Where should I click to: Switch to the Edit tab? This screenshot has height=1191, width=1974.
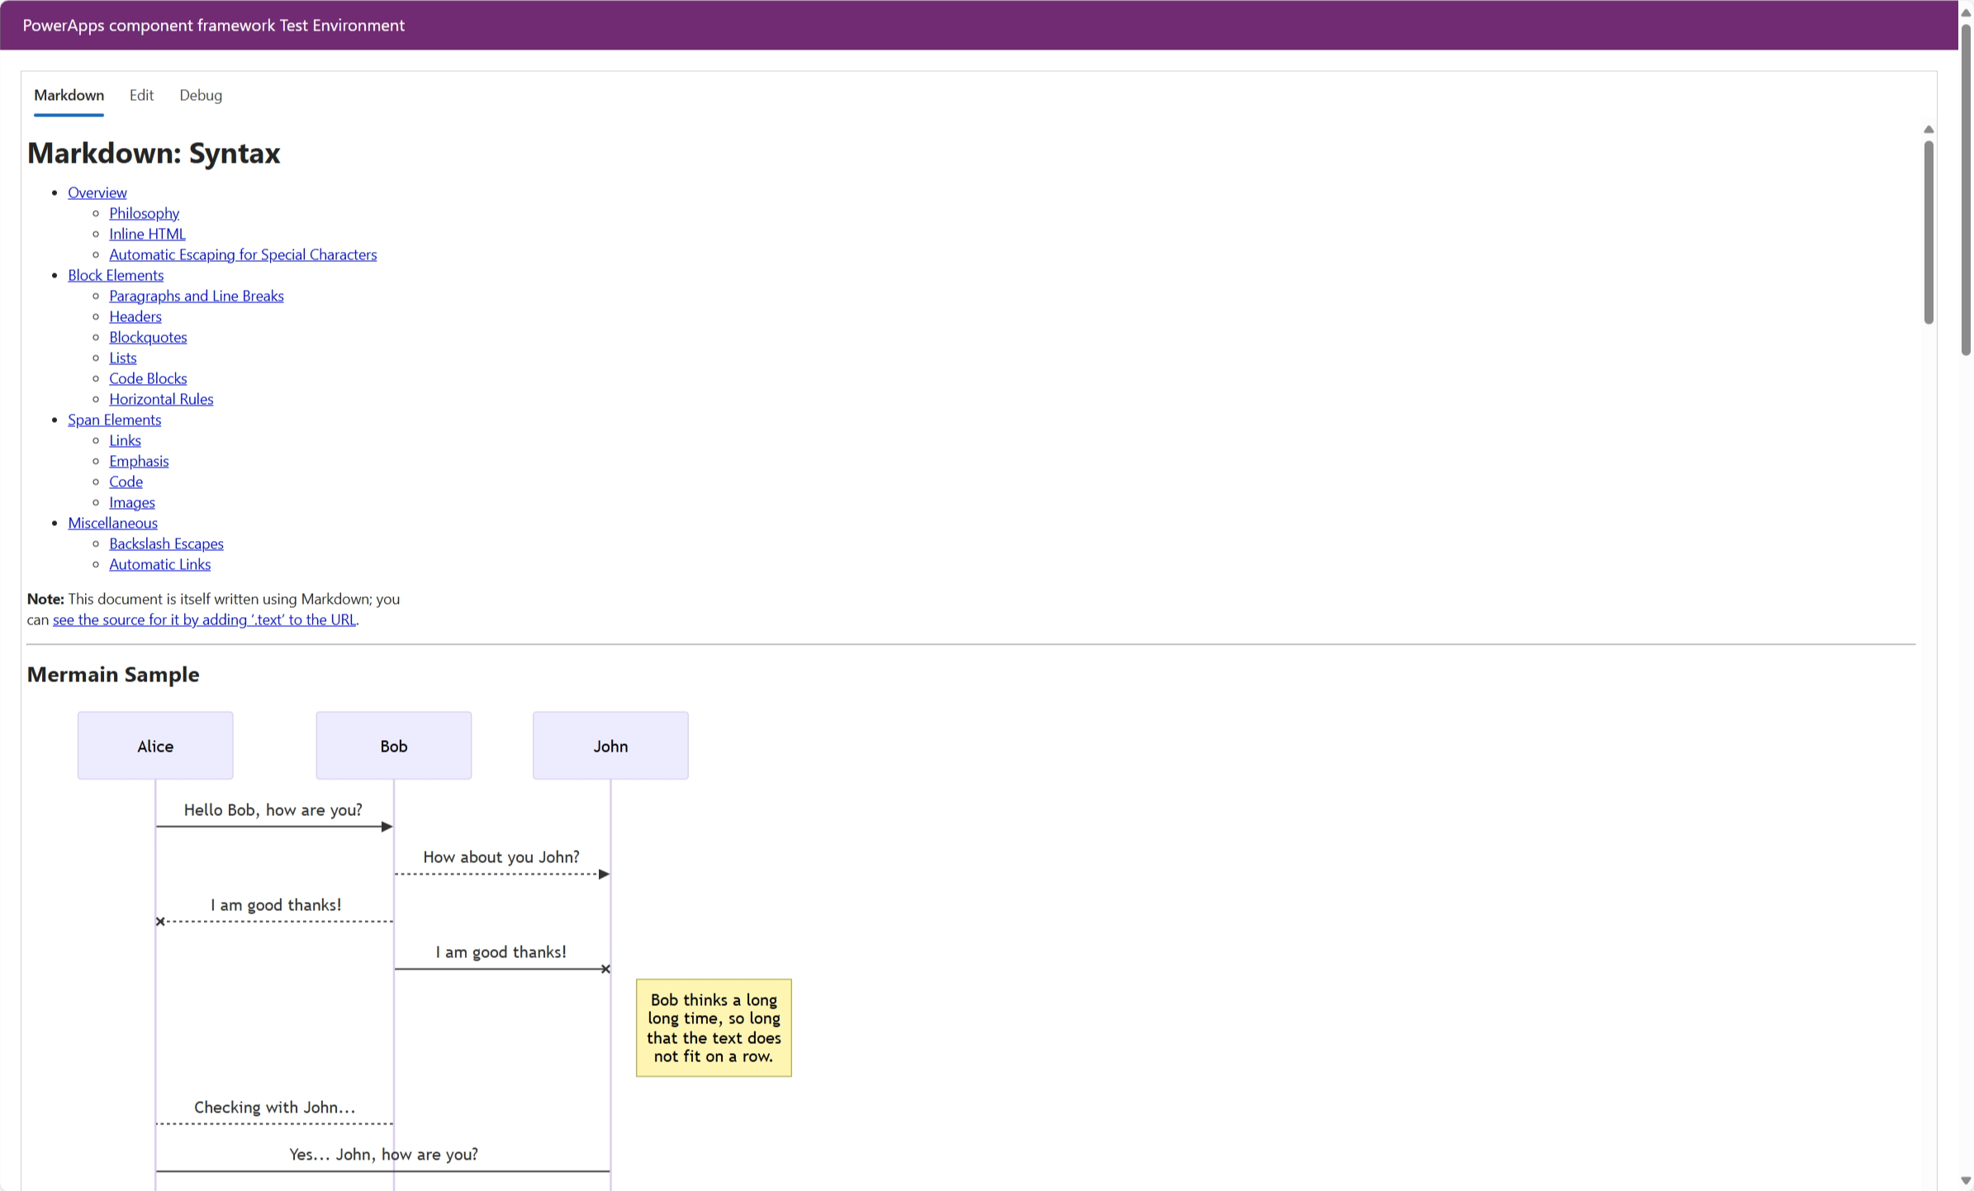[140, 95]
